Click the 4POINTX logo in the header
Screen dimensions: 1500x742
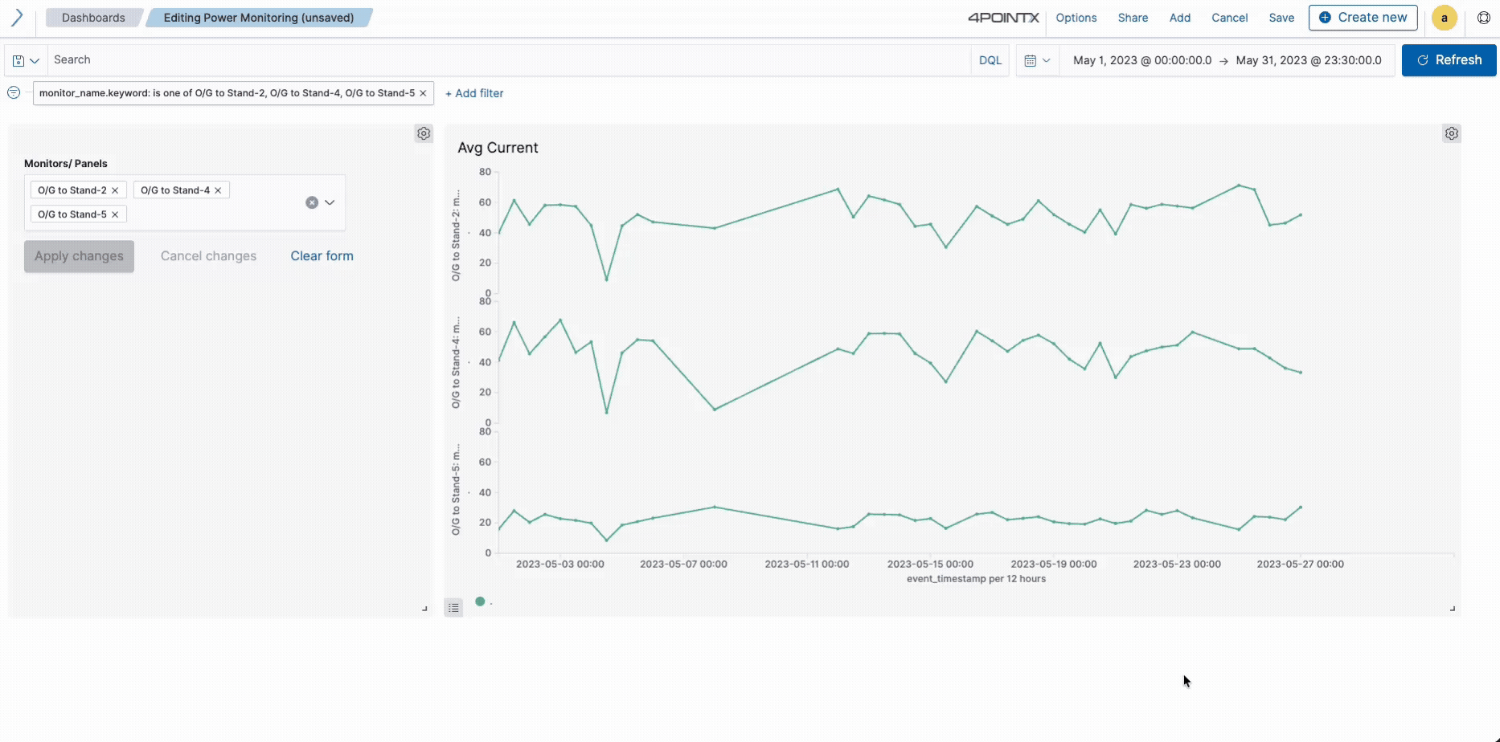pyautogui.click(x=1002, y=17)
